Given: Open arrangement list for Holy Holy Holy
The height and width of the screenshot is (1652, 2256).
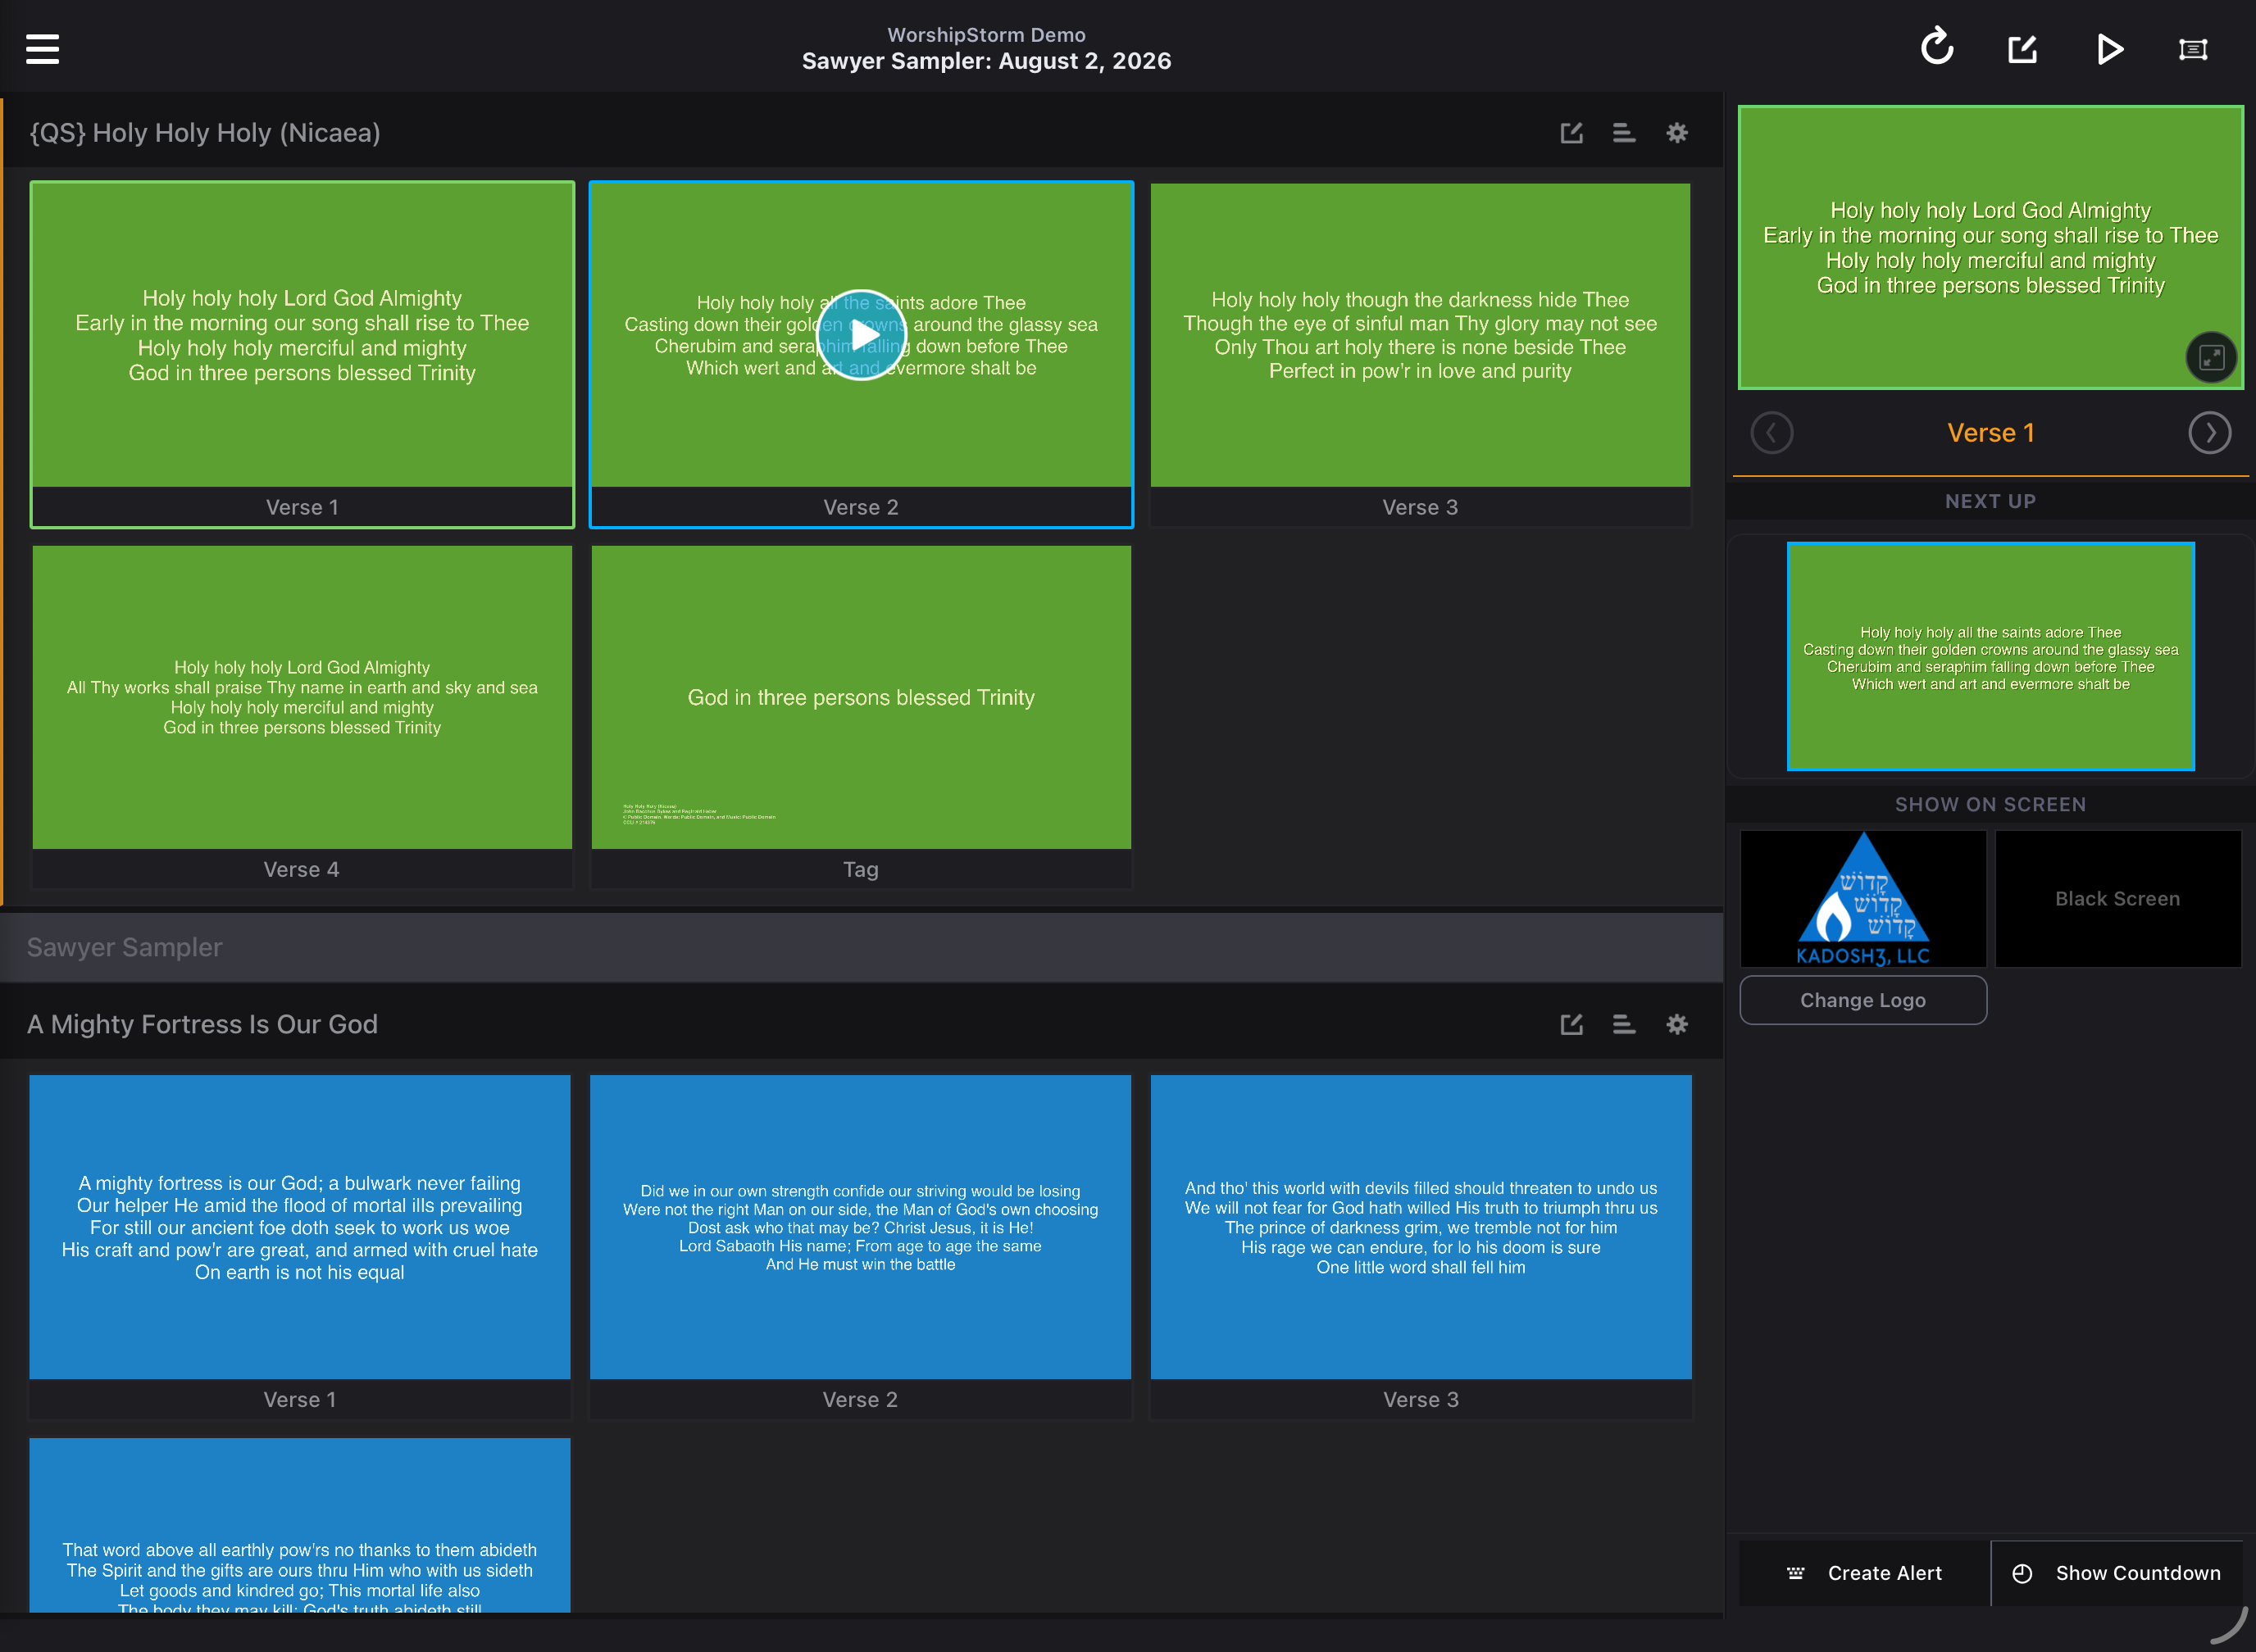Looking at the screenshot, I should (x=1624, y=133).
